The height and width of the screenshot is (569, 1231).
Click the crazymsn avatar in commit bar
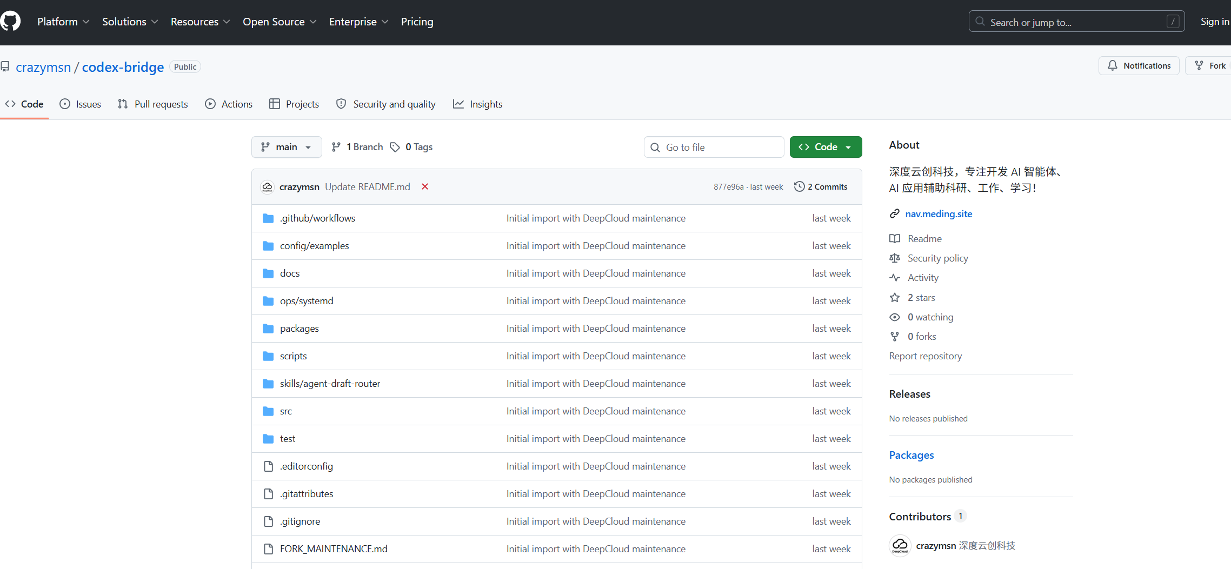[x=267, y=187]
